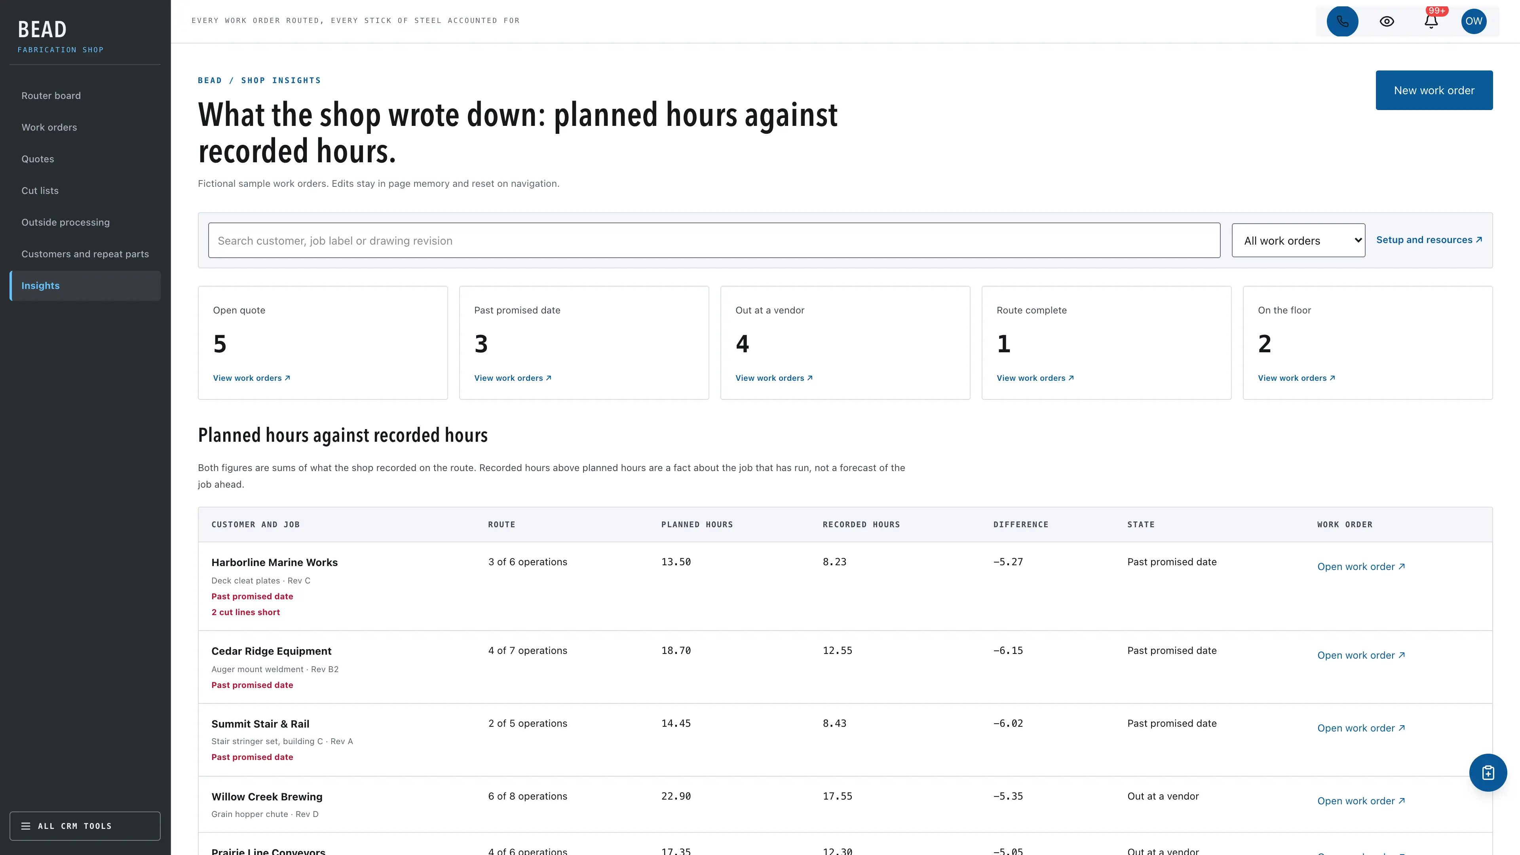The image size is (1520, 855).
Task: Open work order for Cedar Ridge Equipment
Action: click(x=1361, y=655)
